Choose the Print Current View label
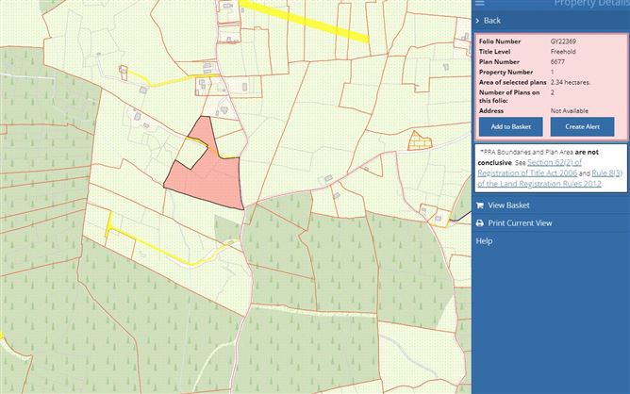Screen dimensions: 630x394 [520, 223]
